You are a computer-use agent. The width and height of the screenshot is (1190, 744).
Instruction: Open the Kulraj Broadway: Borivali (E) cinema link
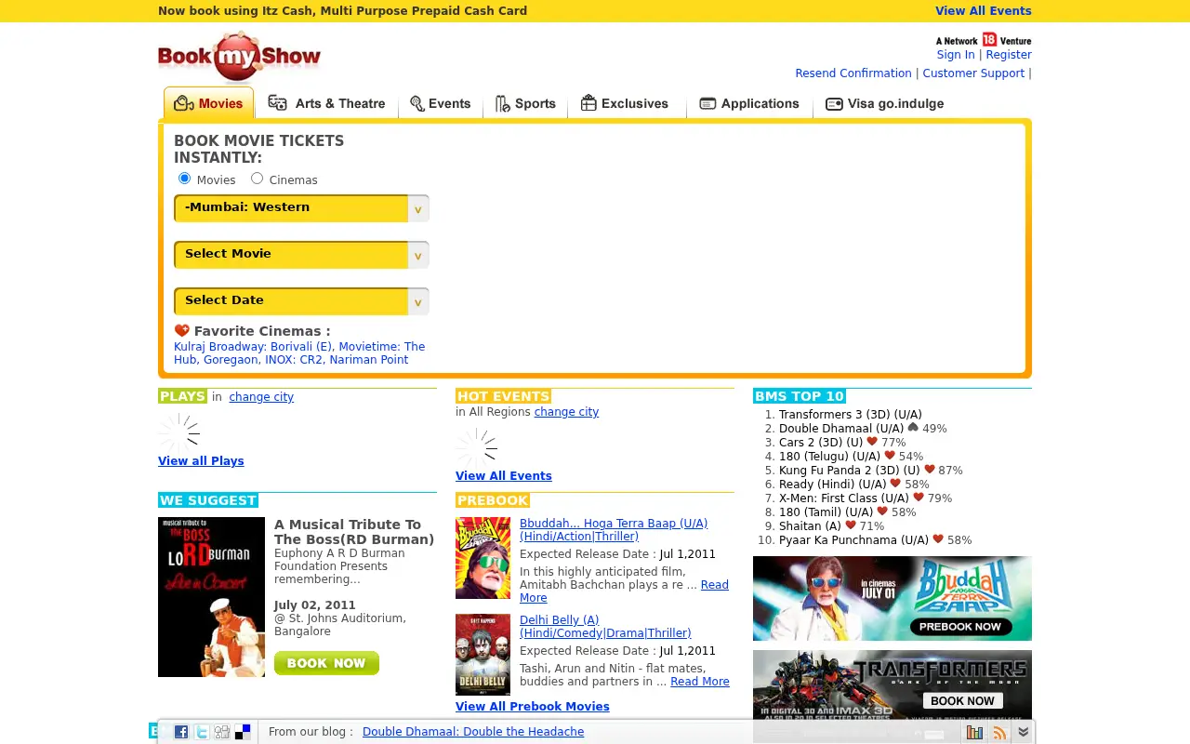(253, 347)
